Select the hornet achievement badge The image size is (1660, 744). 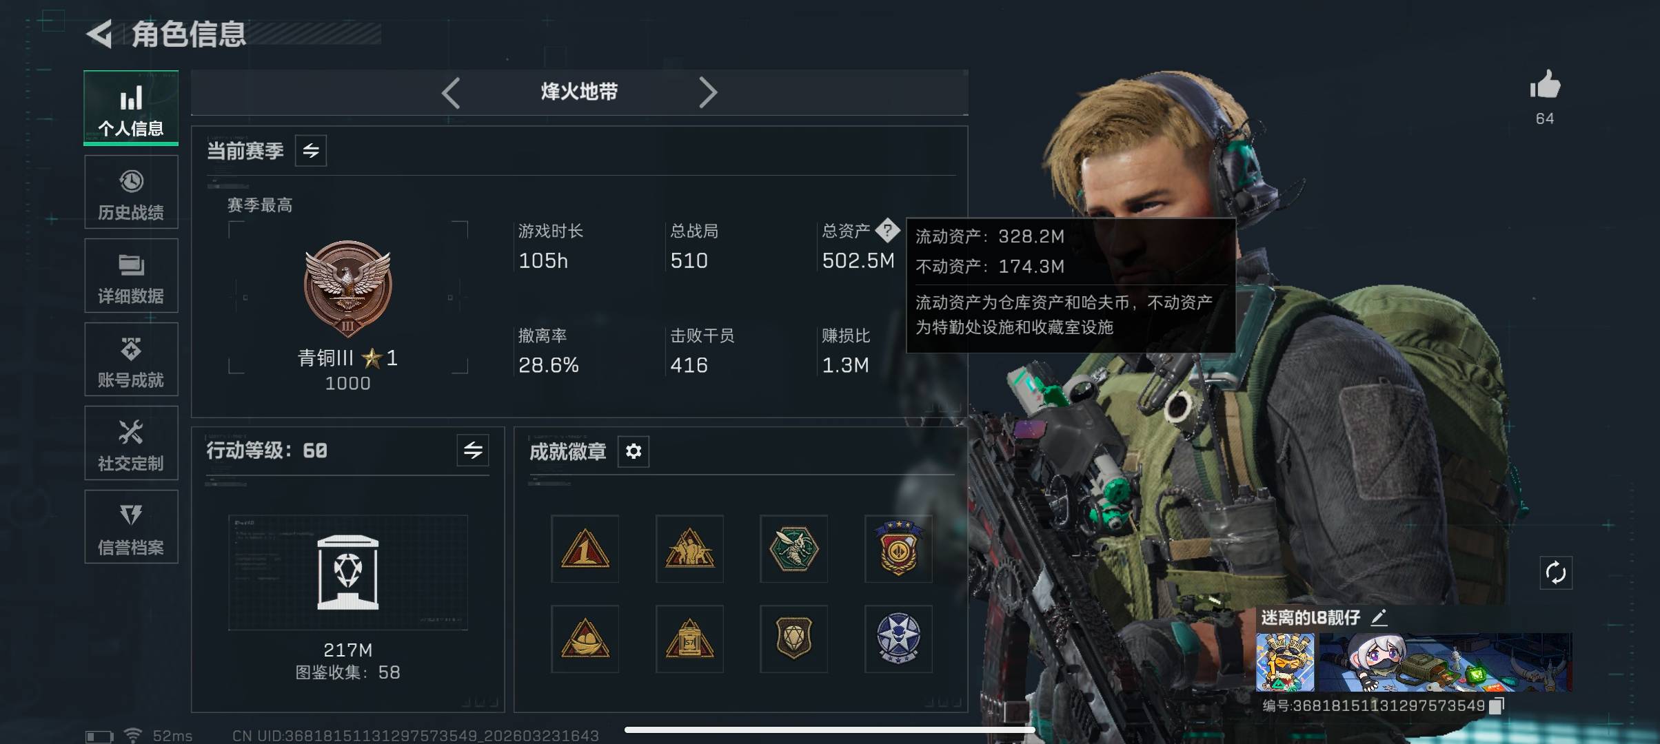793,549
